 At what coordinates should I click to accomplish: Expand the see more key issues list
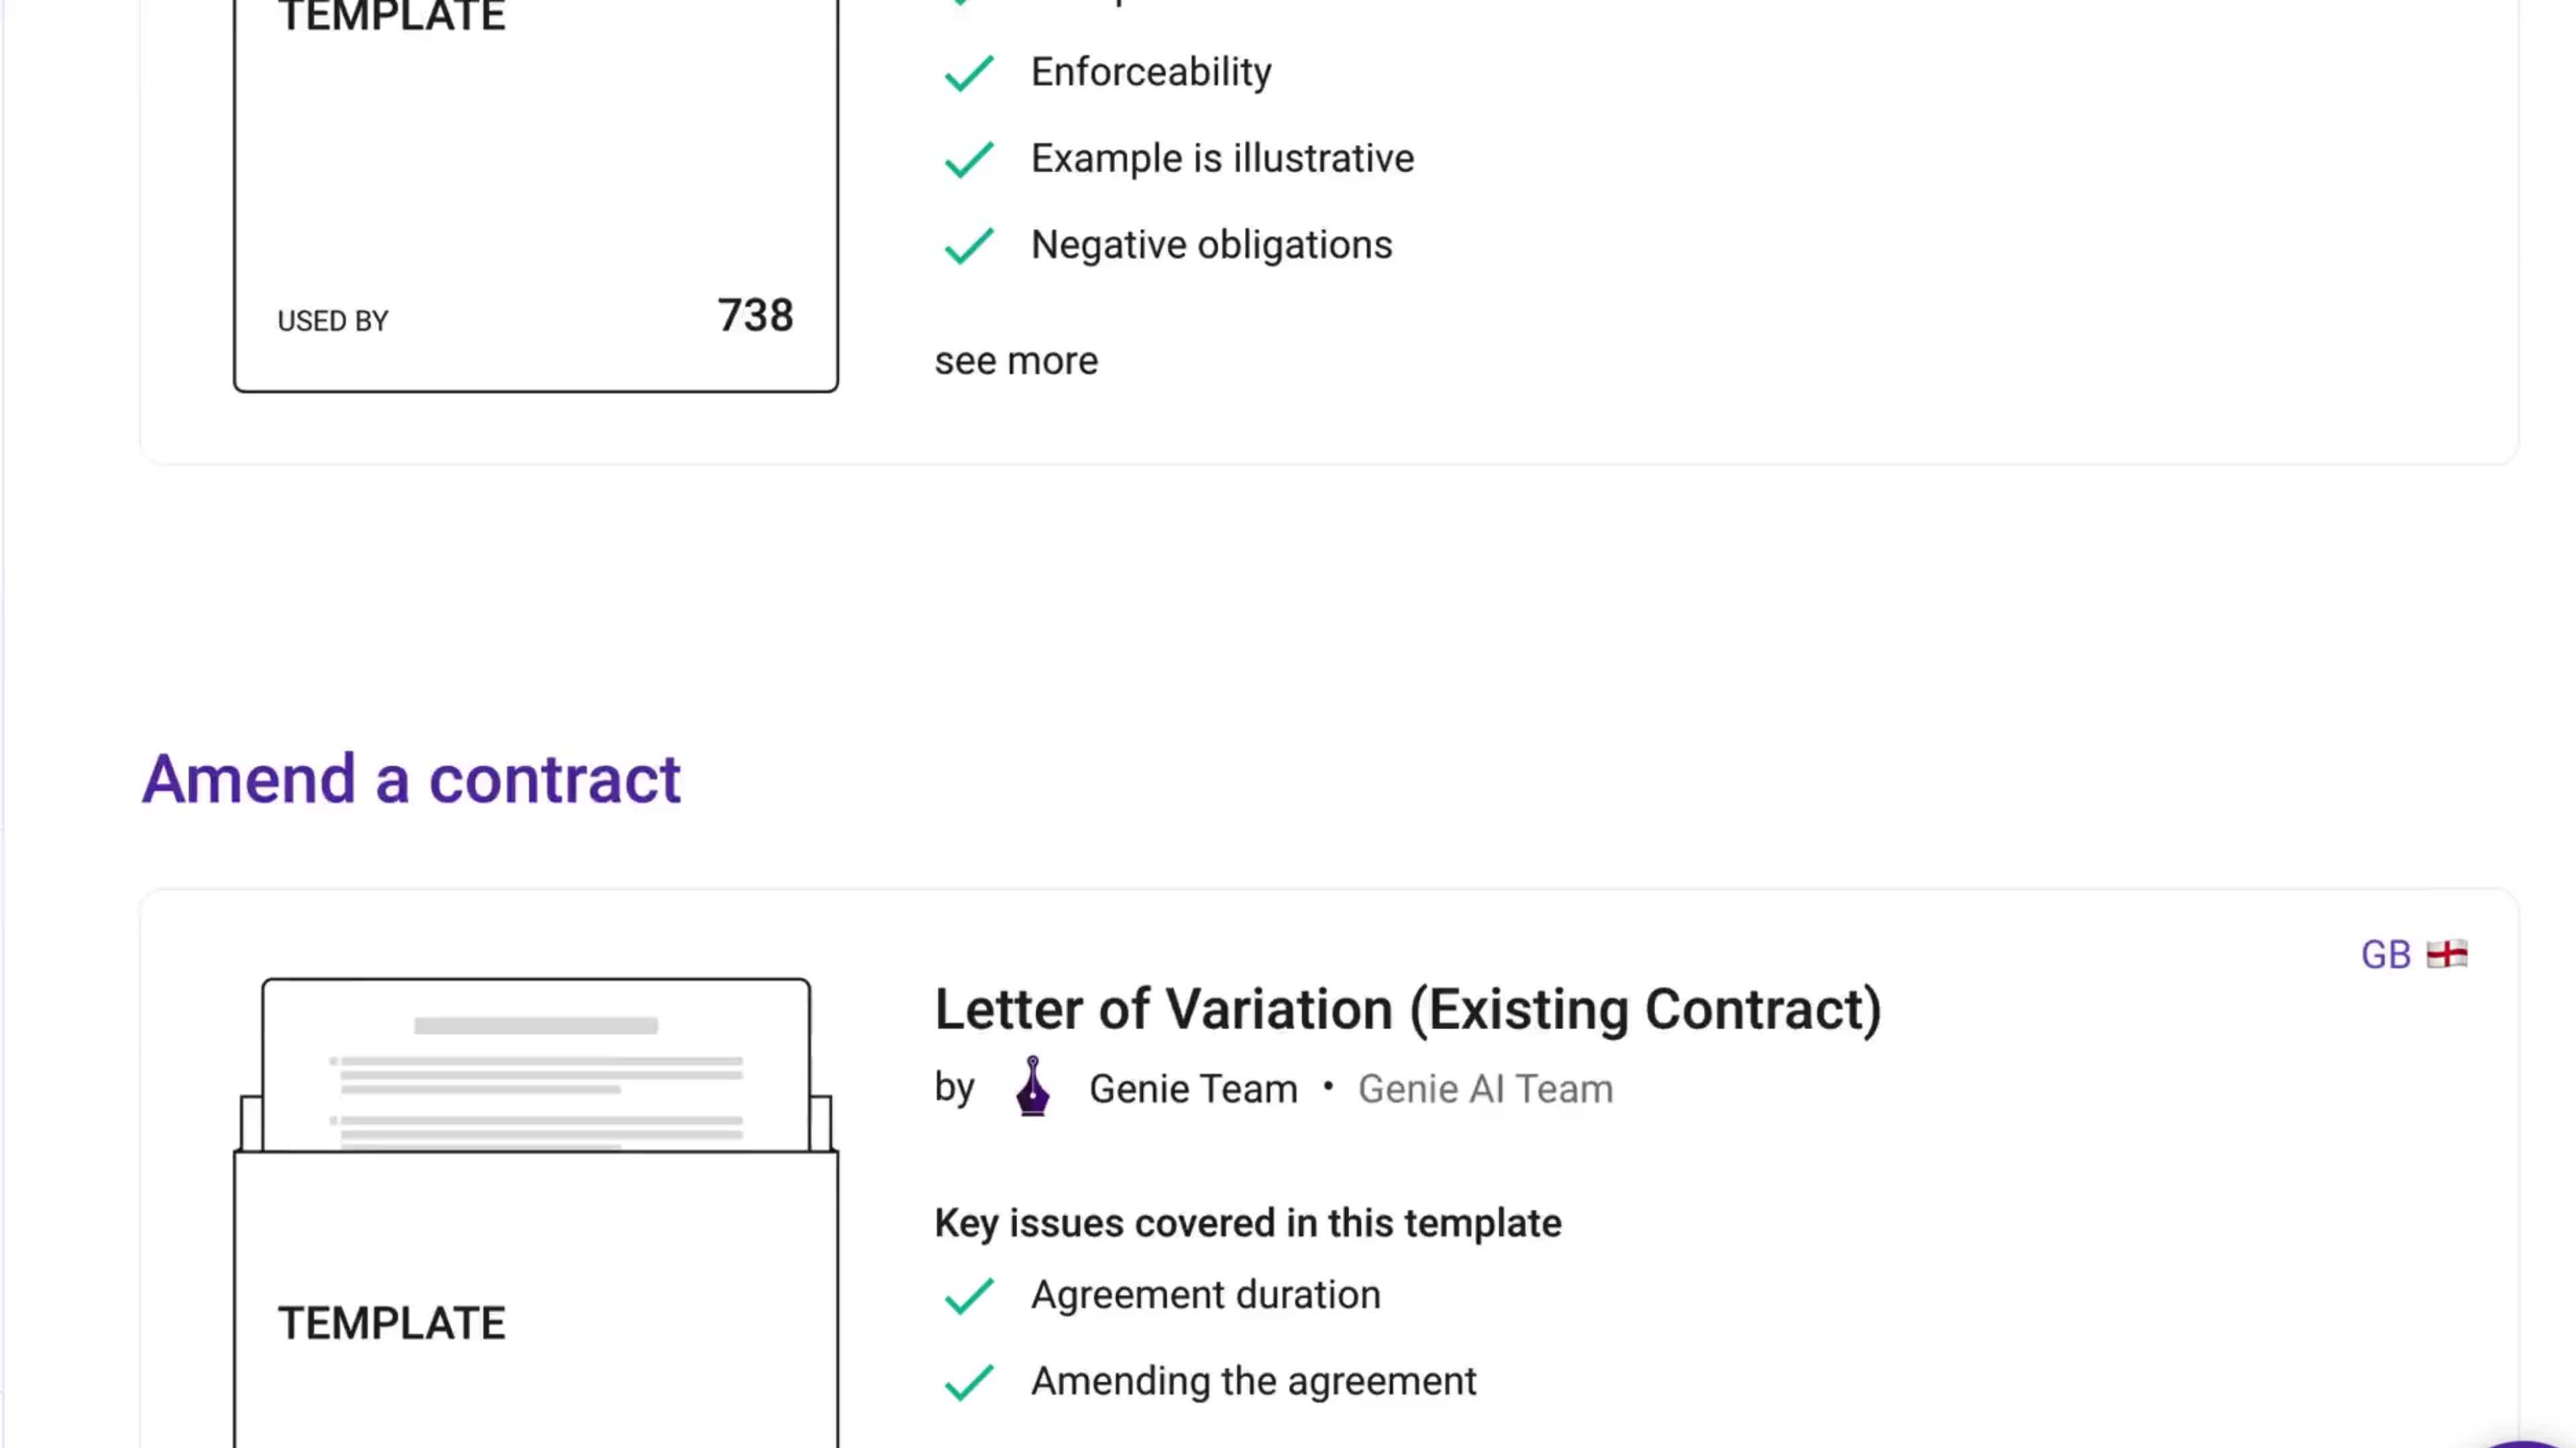tap(1016, 361)
